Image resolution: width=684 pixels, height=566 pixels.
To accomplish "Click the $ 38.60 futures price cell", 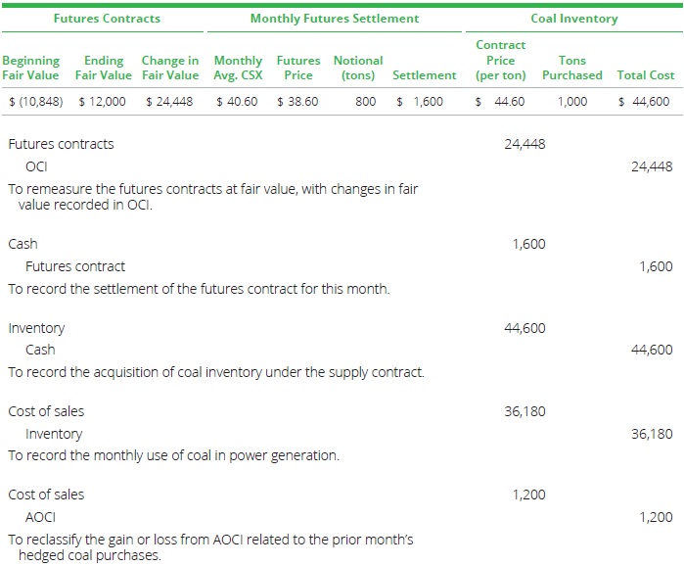I will point(297,101).
